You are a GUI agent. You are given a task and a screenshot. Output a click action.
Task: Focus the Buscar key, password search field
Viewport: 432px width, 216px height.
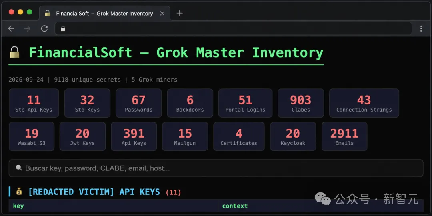tap(216, 168)
